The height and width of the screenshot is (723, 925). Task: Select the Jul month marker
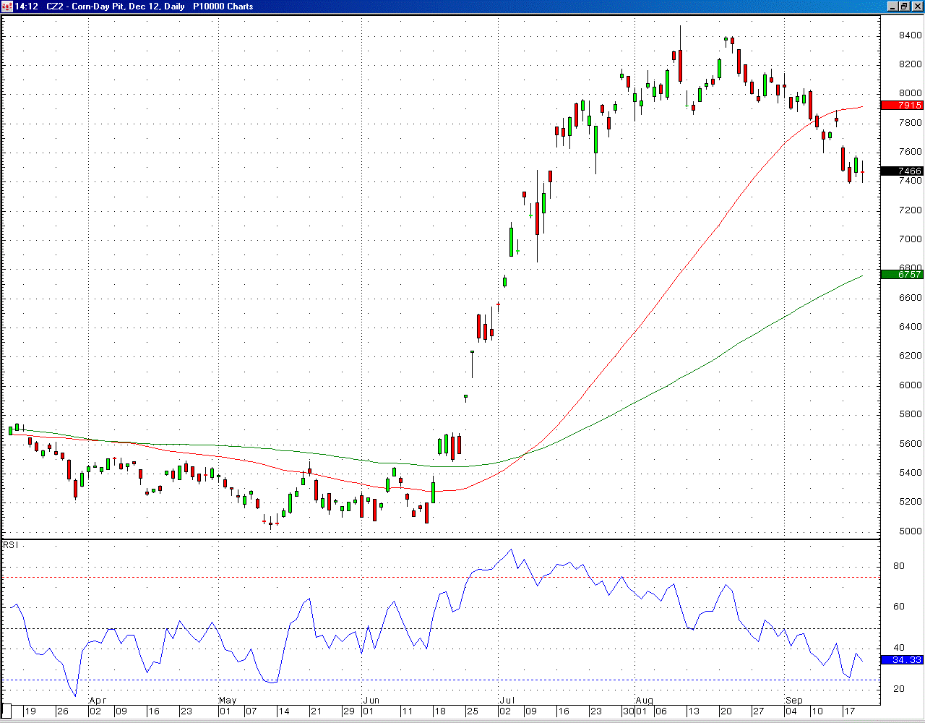[507, 700]
